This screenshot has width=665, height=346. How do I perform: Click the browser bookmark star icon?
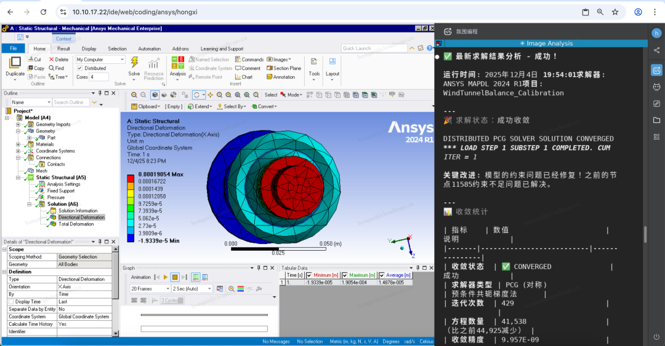(x=615, y=12)
